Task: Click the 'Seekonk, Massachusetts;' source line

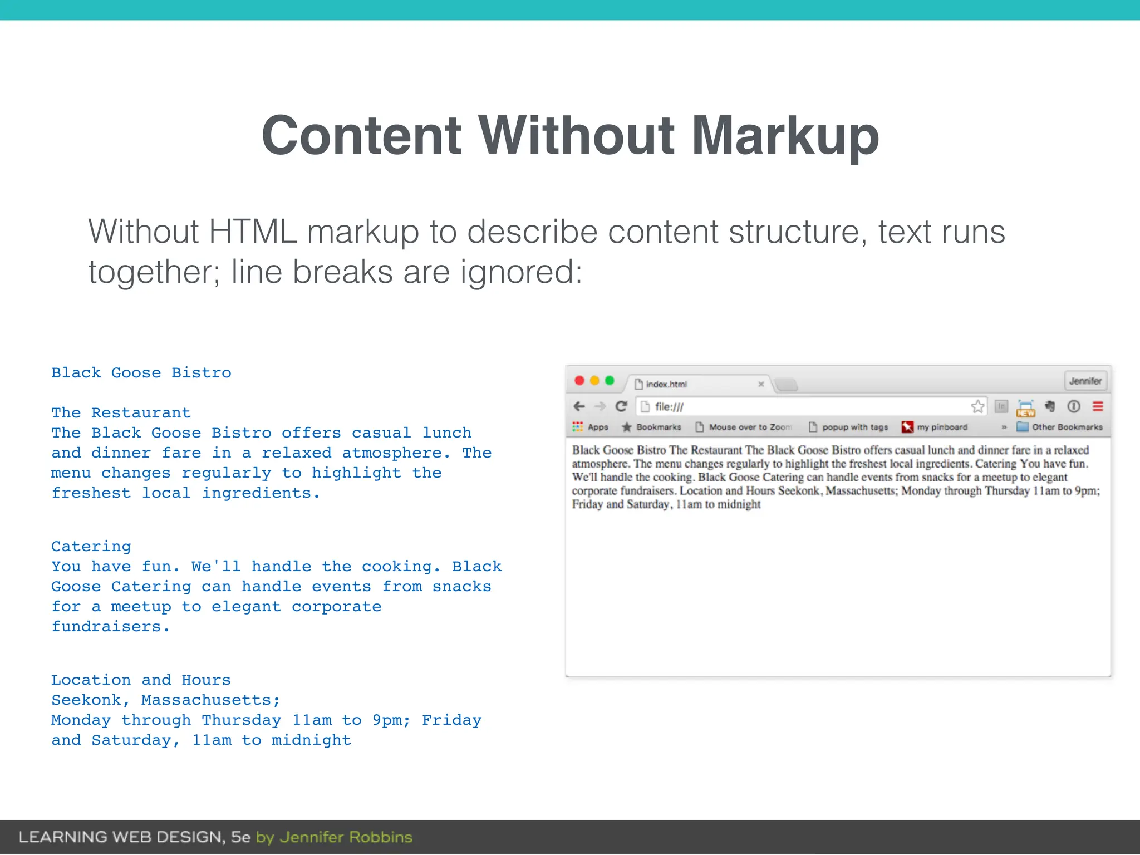Action: 166,700
